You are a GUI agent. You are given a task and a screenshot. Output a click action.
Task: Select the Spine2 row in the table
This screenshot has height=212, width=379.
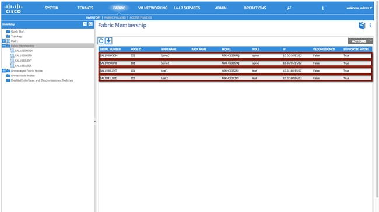(x=236, y=56)
